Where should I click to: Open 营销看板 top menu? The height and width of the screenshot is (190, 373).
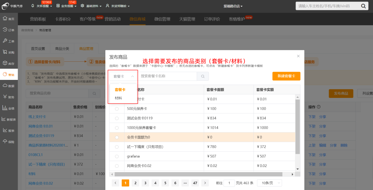click(38, 19)
